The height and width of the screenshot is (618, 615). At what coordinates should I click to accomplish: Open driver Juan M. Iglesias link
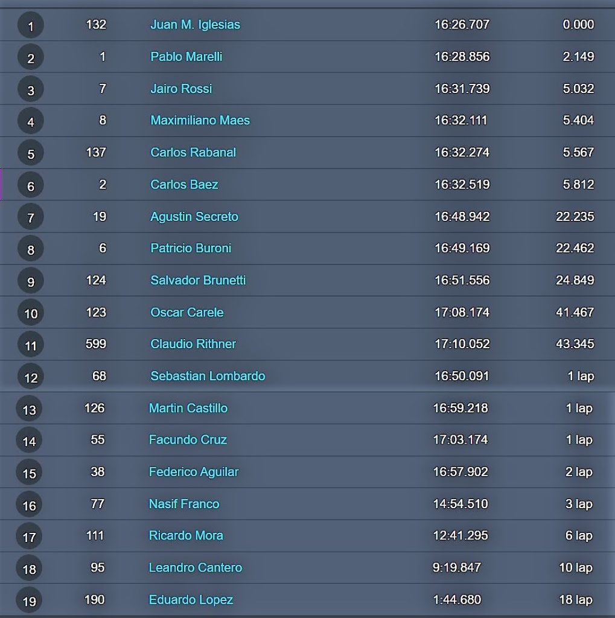coord(195,25)
